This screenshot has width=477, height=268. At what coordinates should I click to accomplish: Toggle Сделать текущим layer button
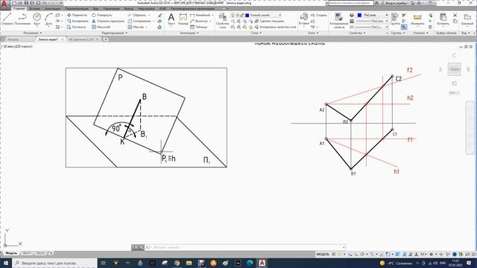(x=269, y=21)
